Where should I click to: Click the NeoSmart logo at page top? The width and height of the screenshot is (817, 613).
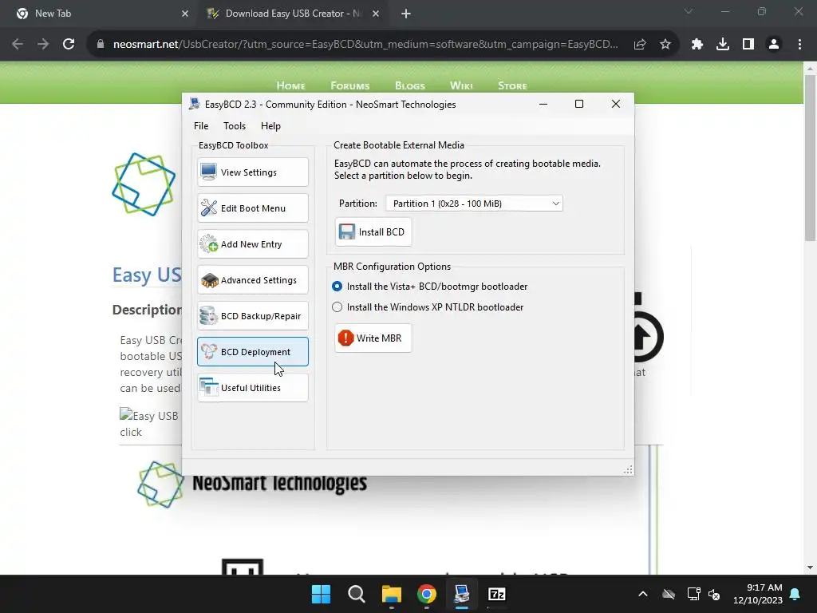point(144,184)
